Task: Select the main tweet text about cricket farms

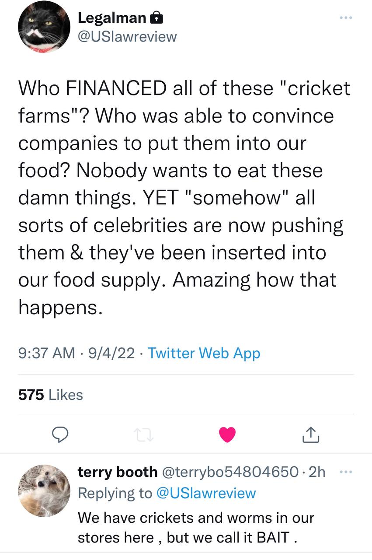Action: pyautogui.click(x=184, y=198)
